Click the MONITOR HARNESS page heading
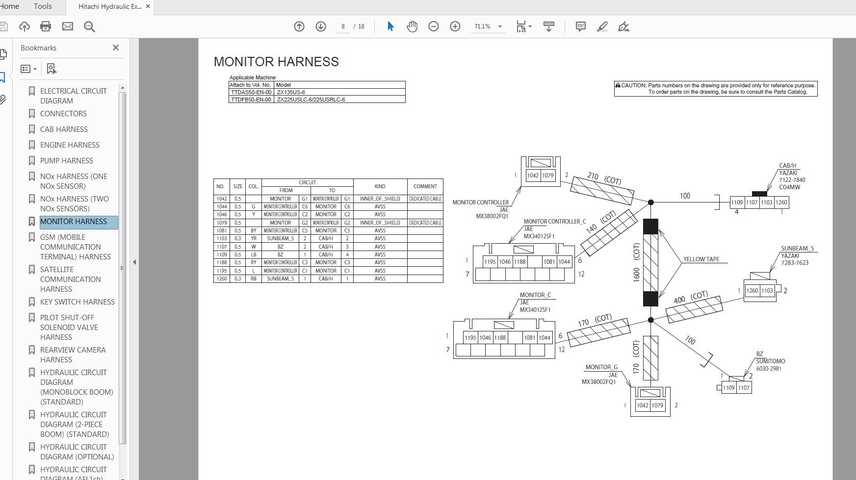The width and height of the screenshot is (856, 480). [x=276, y=62]
